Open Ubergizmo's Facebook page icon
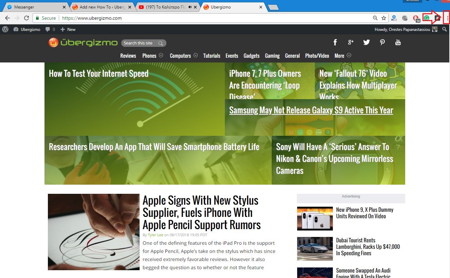450x278 pixels. [335, 42]
